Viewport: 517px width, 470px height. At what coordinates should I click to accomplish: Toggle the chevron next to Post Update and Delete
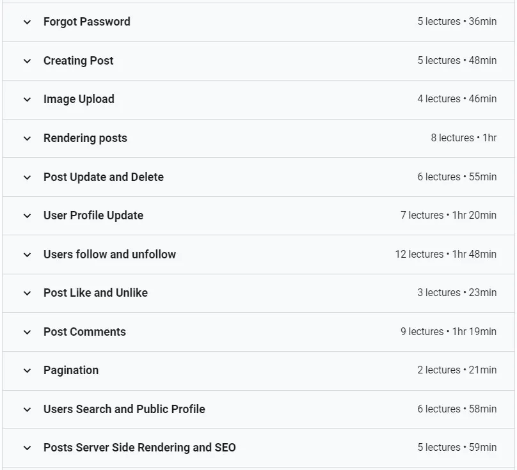tap(28, 177)
